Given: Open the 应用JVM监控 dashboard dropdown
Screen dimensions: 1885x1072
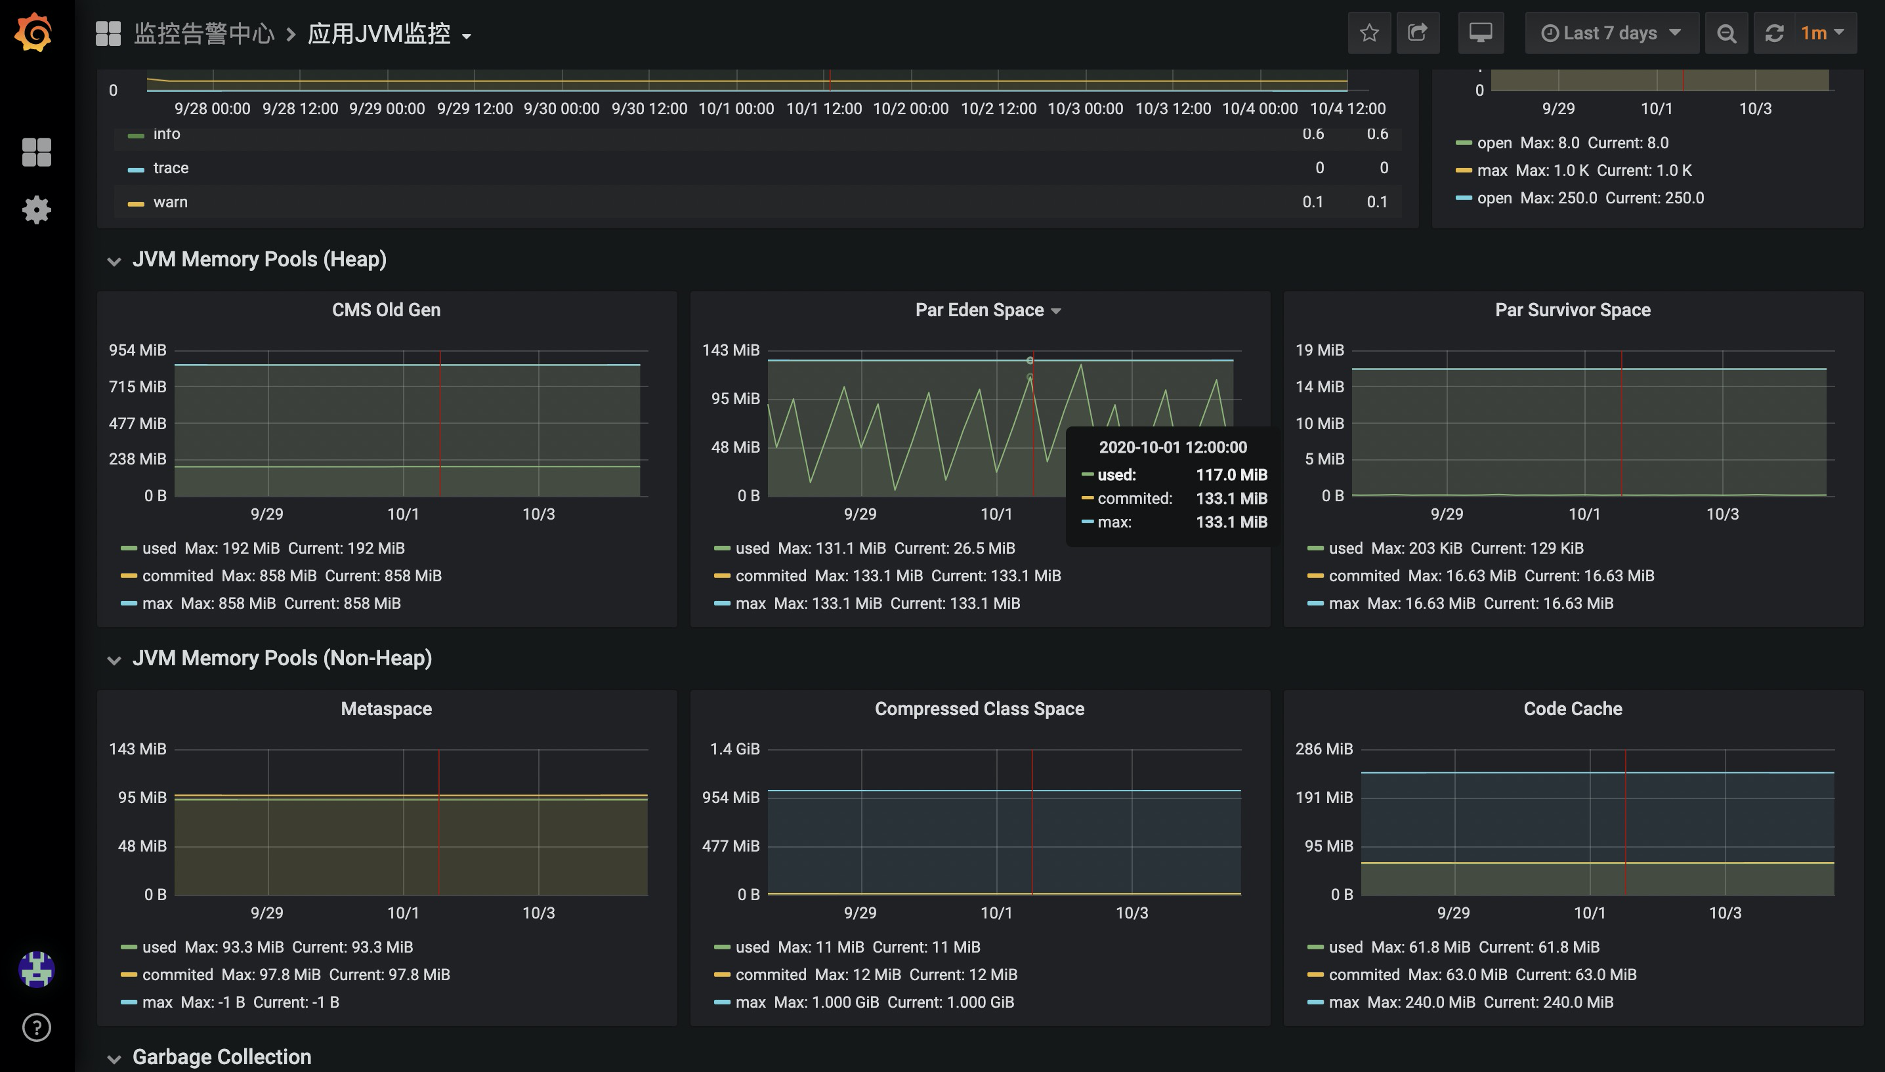Looking at the screenshot, I should point(389,34).
